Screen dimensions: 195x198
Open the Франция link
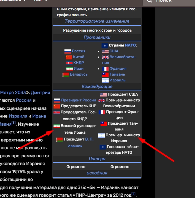[118, 68]
